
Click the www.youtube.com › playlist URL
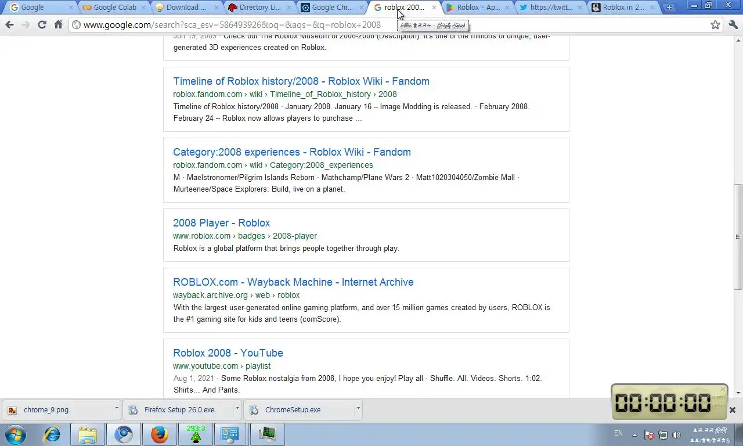point(222,366)
